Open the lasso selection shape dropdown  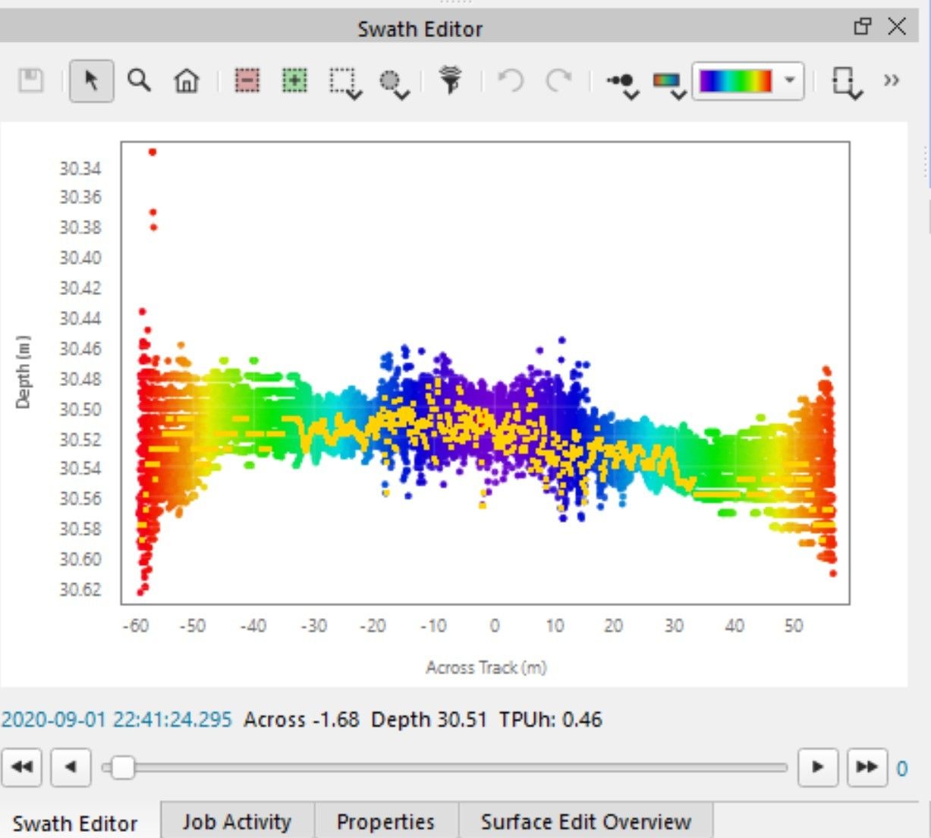click(395, 83)
